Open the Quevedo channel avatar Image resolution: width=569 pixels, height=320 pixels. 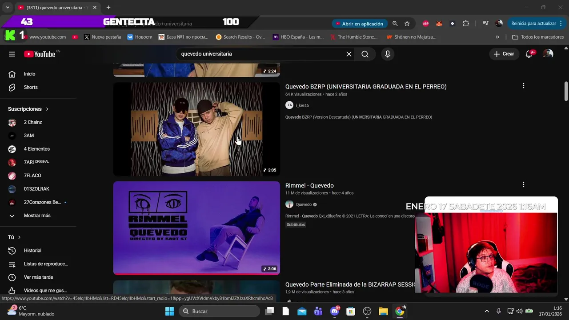289,204
